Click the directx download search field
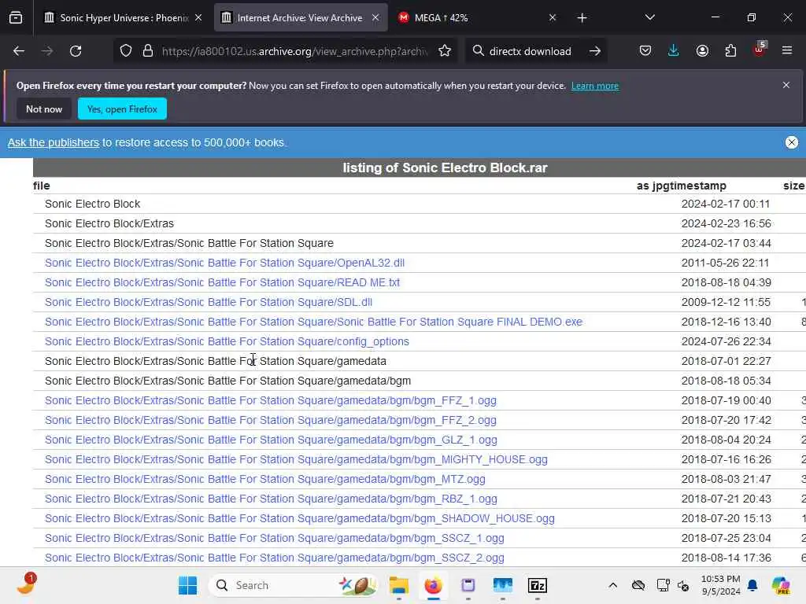The height and width of the screenshot is (604, 806). (x=531, y=51)
